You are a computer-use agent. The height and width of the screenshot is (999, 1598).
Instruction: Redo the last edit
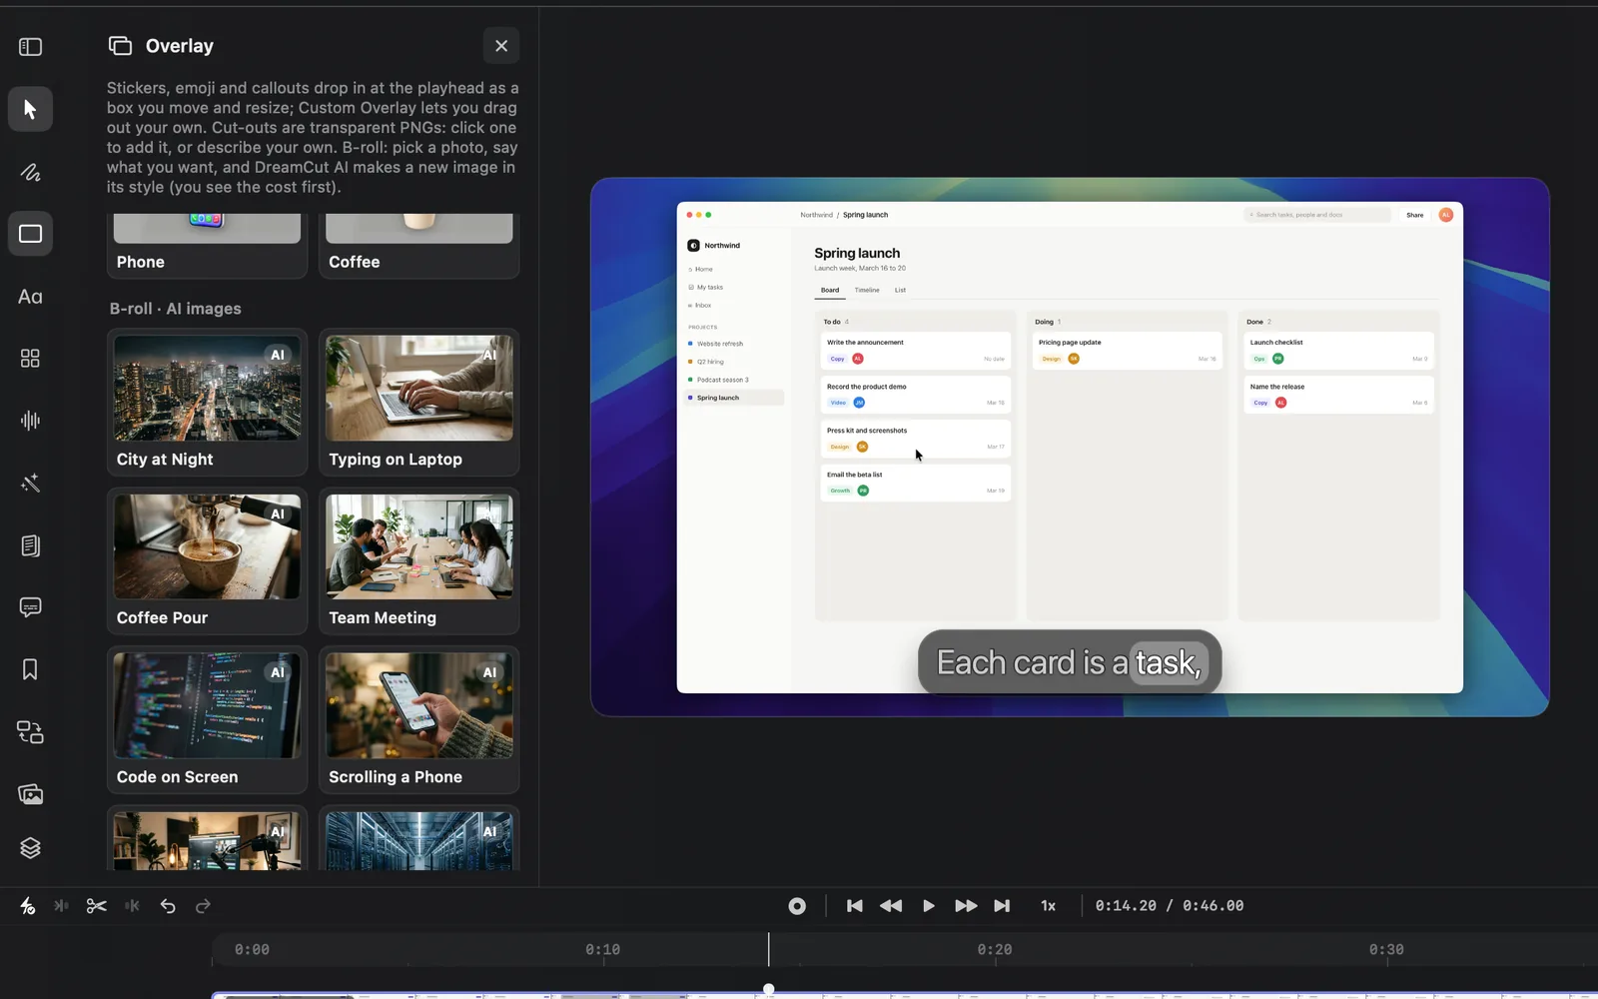203,906
